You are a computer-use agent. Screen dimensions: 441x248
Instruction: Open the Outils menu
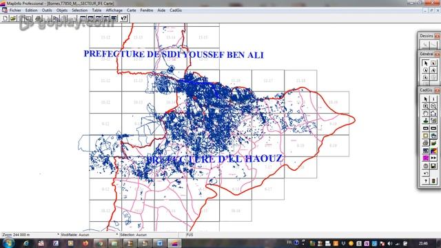pos(47,10)
